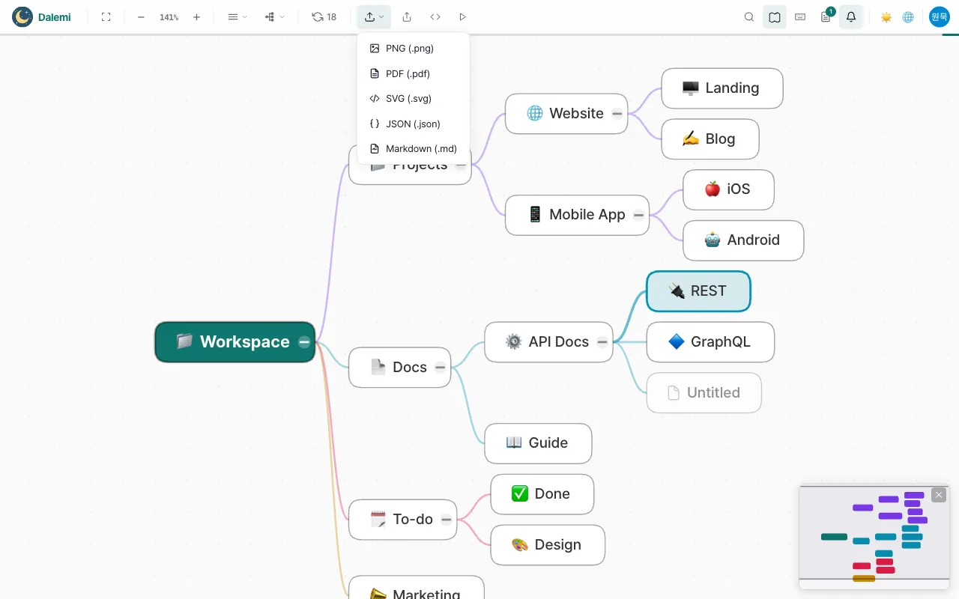Export as PNG (.png)
Image resolution: width=959 pixels, height=599 pixels.
[x=414, y=49]
